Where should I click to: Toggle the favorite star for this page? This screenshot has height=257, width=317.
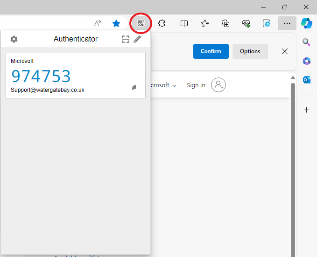point(116,23)
